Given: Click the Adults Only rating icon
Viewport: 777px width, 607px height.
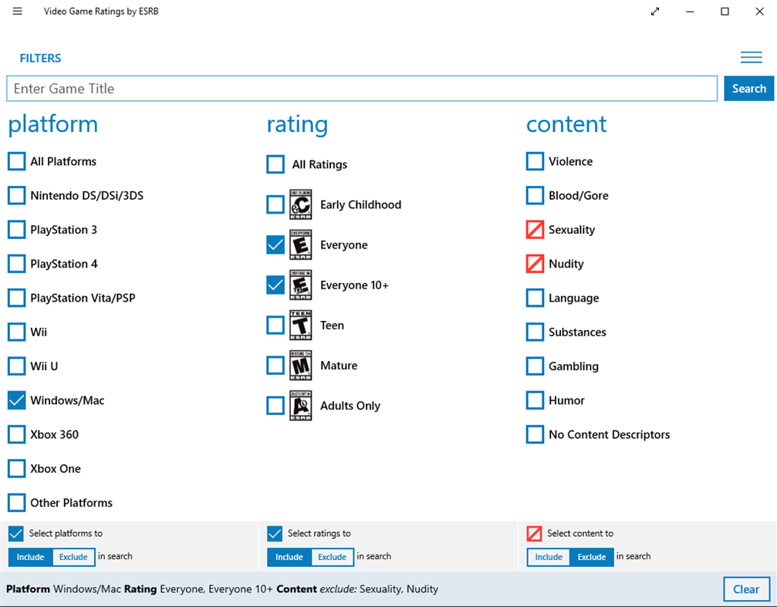Looking at the screenshot, I should [x=301, y=405].
